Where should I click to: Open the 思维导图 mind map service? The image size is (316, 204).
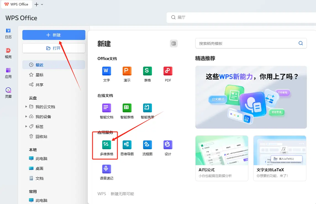127,148
